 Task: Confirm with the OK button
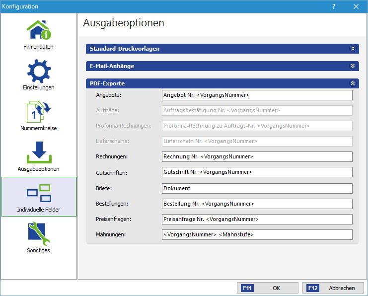point(268,288)
